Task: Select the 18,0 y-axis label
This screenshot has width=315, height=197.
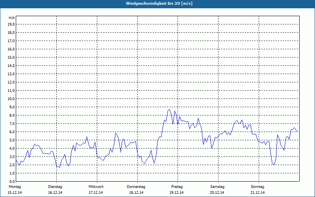Action: [11, 33]
